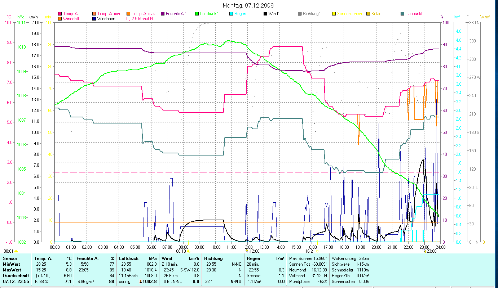Click the pink Temp. A. legend swatch

pos(60,14)
